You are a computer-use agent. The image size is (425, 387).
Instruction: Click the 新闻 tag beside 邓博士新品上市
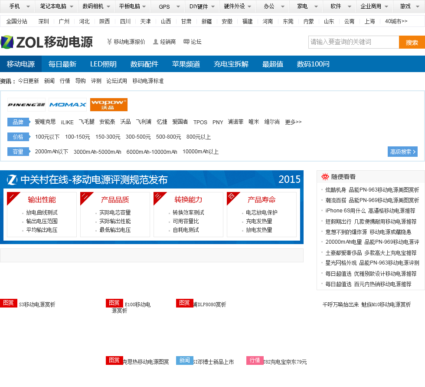(x=185, y=360)
